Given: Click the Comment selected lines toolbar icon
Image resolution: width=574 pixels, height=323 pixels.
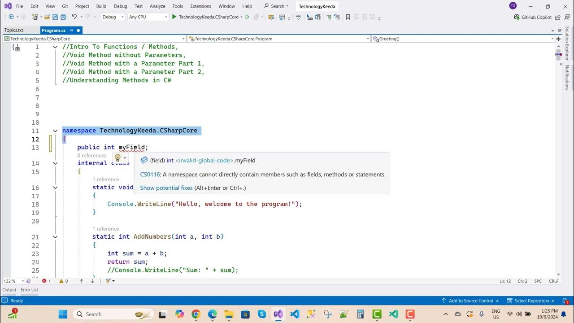Looking at the screenshot, I should (x=329, y=17).
